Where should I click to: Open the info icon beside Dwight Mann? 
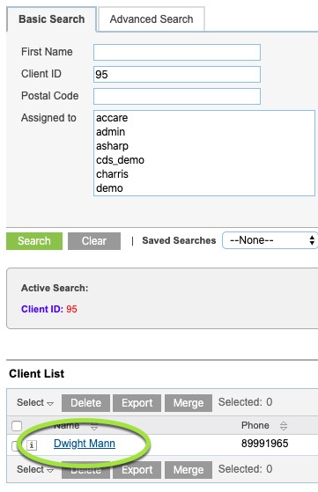coord(32,445)
